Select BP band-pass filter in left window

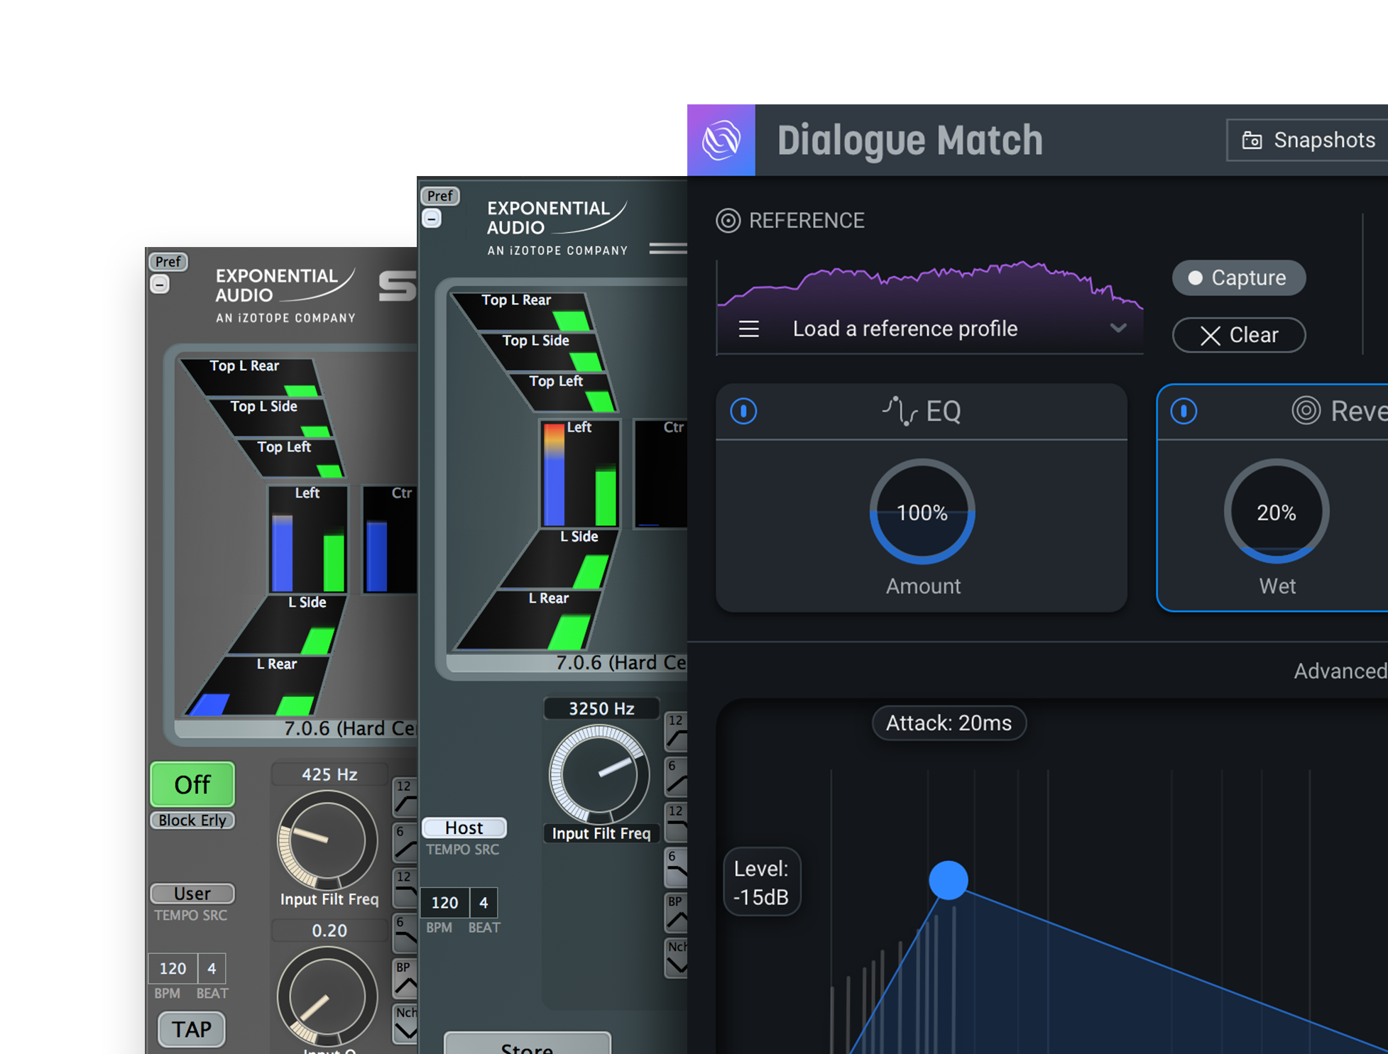(x=405, y=978)
